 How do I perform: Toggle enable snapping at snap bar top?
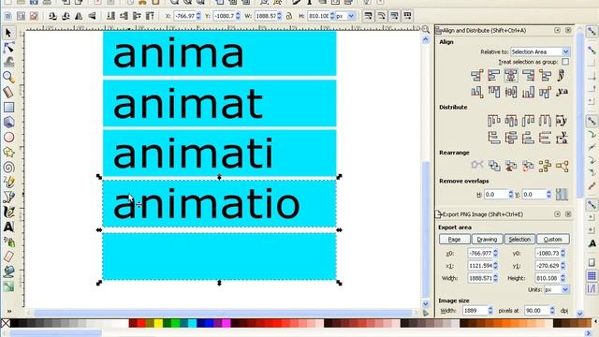592,33
